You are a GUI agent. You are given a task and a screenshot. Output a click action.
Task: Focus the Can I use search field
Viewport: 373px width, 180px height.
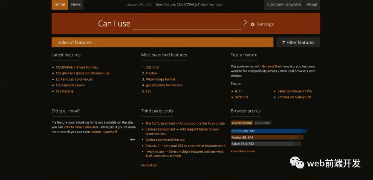(x=187, y=24)
